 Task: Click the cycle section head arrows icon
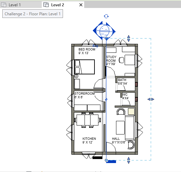106,16
